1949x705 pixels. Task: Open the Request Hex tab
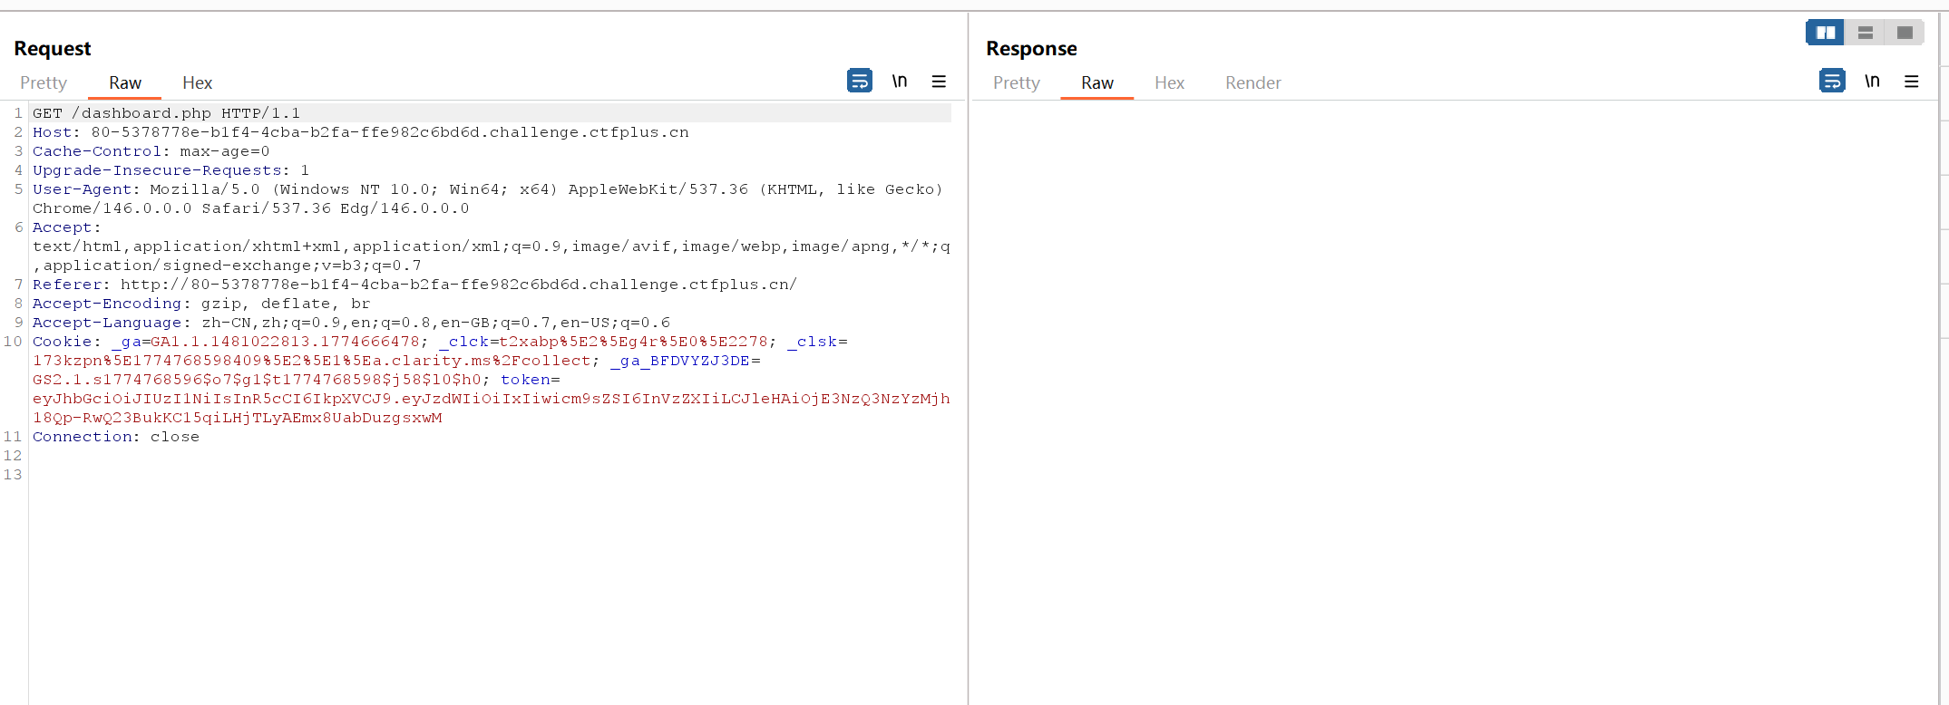coord(197,82)
